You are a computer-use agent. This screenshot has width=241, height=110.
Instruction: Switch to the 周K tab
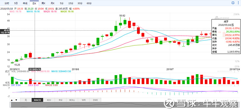tap(43, 3)
